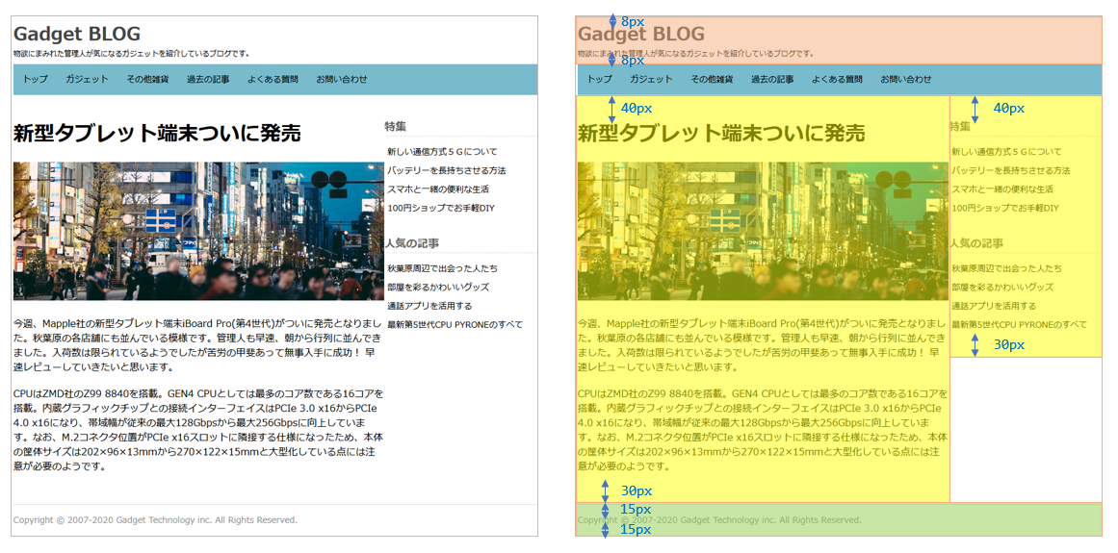Screen dimensions: 1118x553
Task: Click the 特集 heading in the yellow-highlighted sidebar
Action: 960,126
